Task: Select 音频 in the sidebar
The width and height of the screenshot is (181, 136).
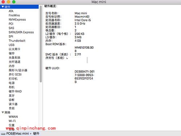Action: (12, 108)
